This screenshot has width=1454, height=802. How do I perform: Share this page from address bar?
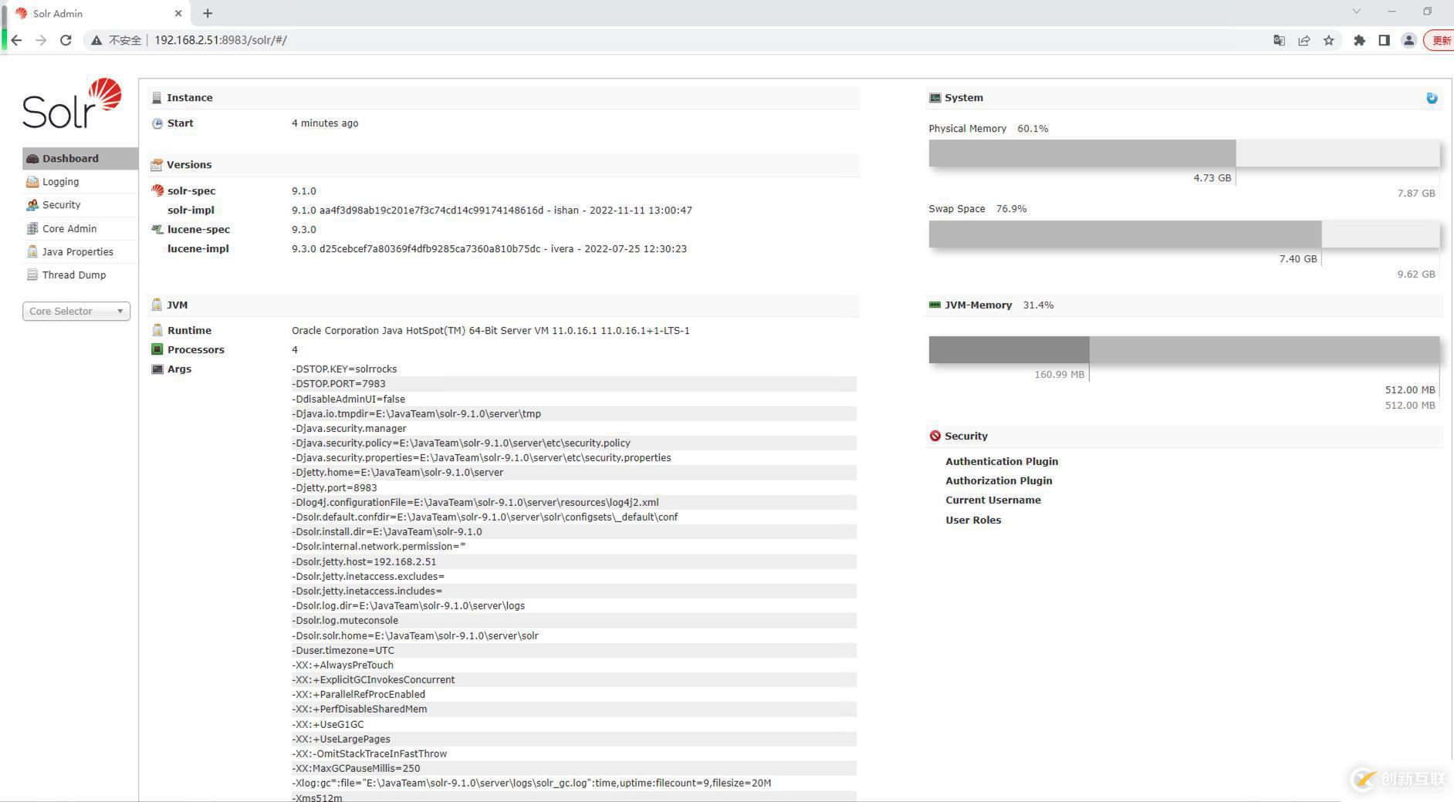click(x=1304, y=40)
